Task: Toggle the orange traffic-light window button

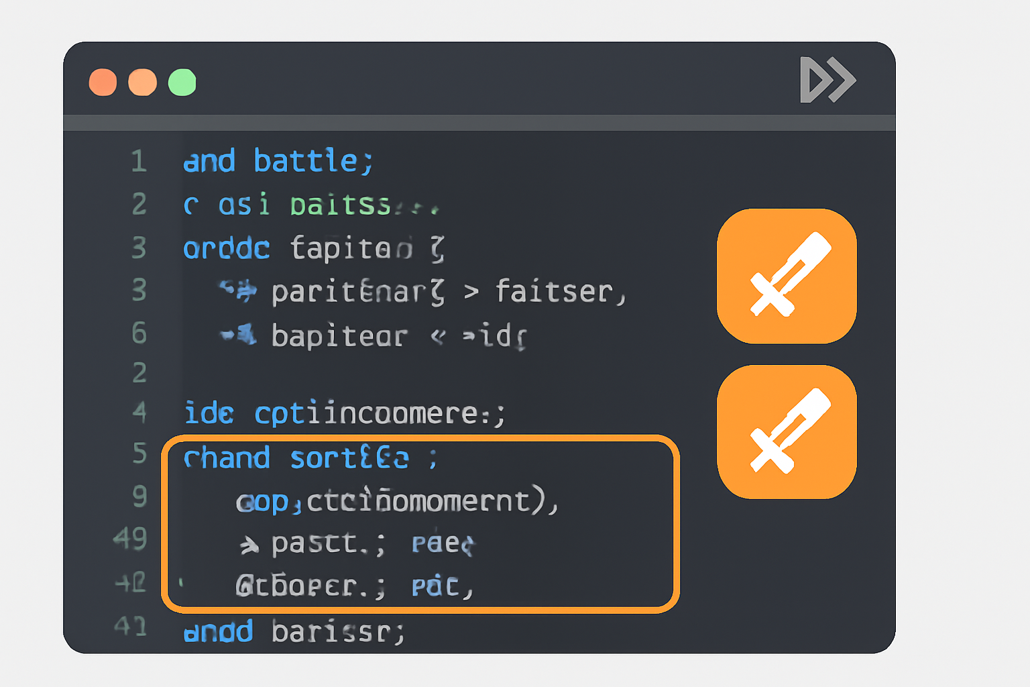Action: pos(141,81)
